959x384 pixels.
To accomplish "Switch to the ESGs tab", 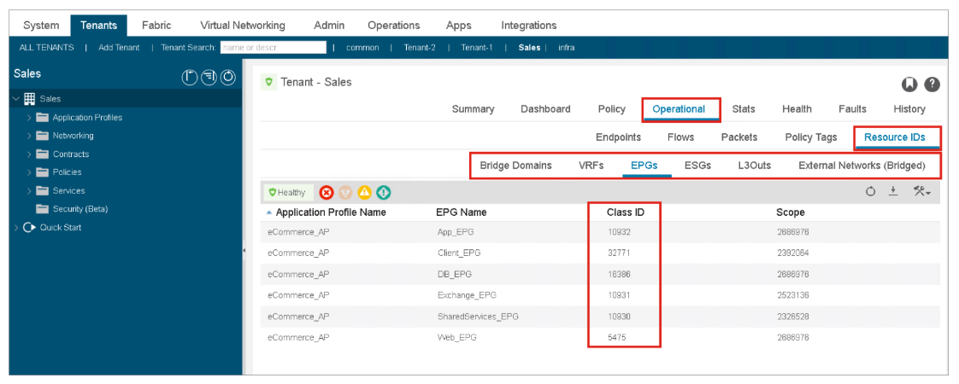I will (x=697, y=165).
